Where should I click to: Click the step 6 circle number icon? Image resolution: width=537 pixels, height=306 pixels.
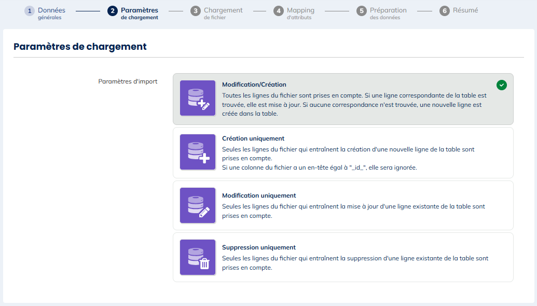tap(445, 11)
